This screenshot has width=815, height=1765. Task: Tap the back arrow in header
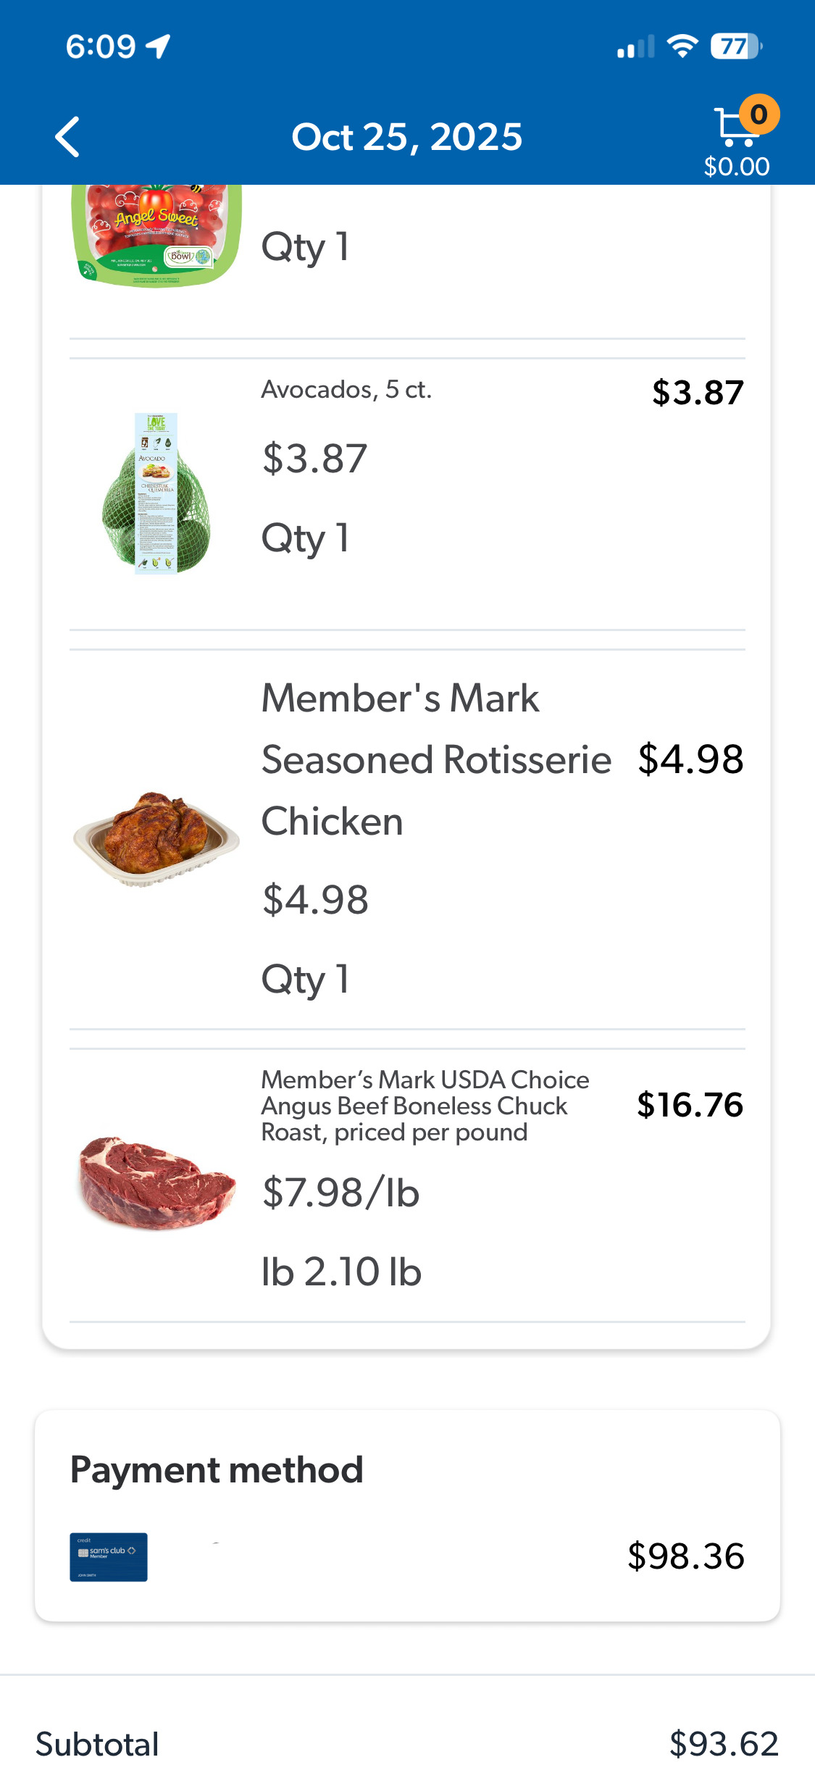click(x=68, y=137)
